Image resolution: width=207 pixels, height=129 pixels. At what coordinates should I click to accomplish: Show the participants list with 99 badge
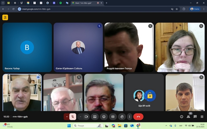(x=188, y=117)
